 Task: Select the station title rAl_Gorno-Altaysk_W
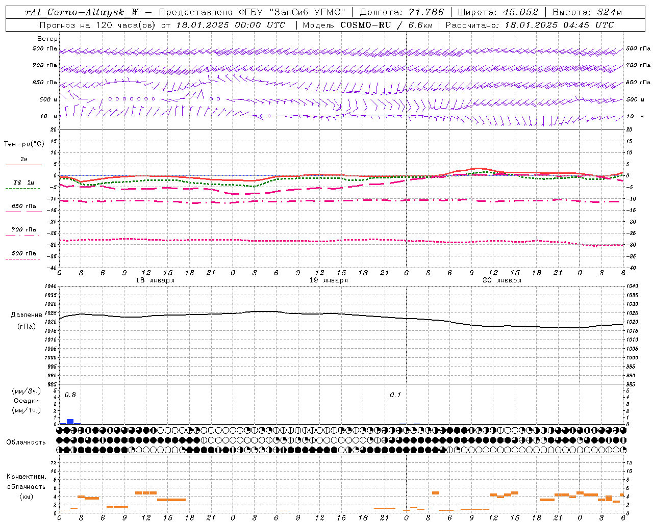tap(82, 12)
